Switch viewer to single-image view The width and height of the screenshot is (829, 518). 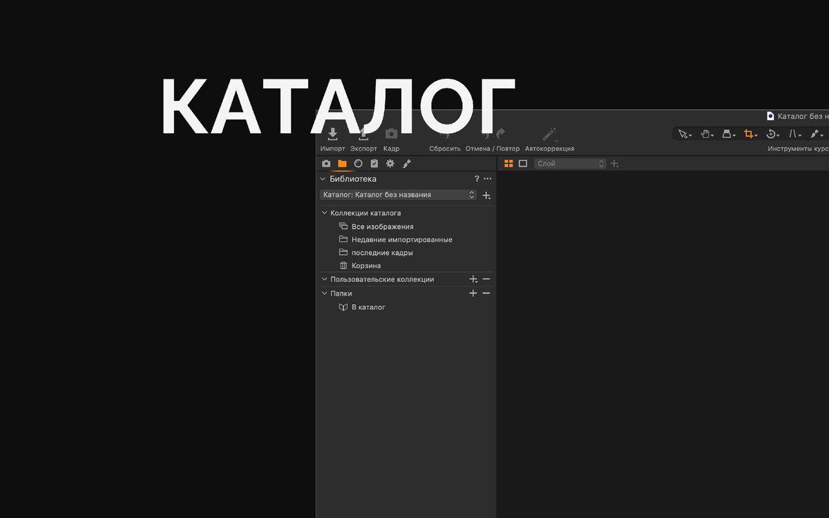(523, 164)
